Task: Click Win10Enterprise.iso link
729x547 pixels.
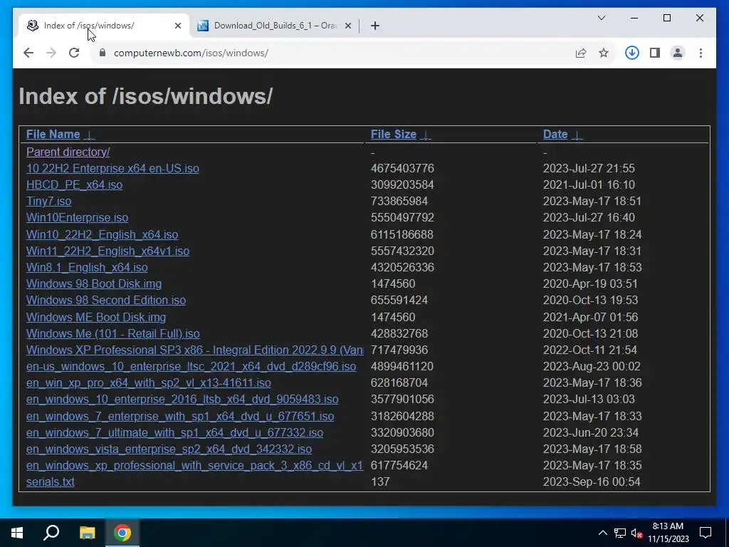Action: (x=77, y=218)
